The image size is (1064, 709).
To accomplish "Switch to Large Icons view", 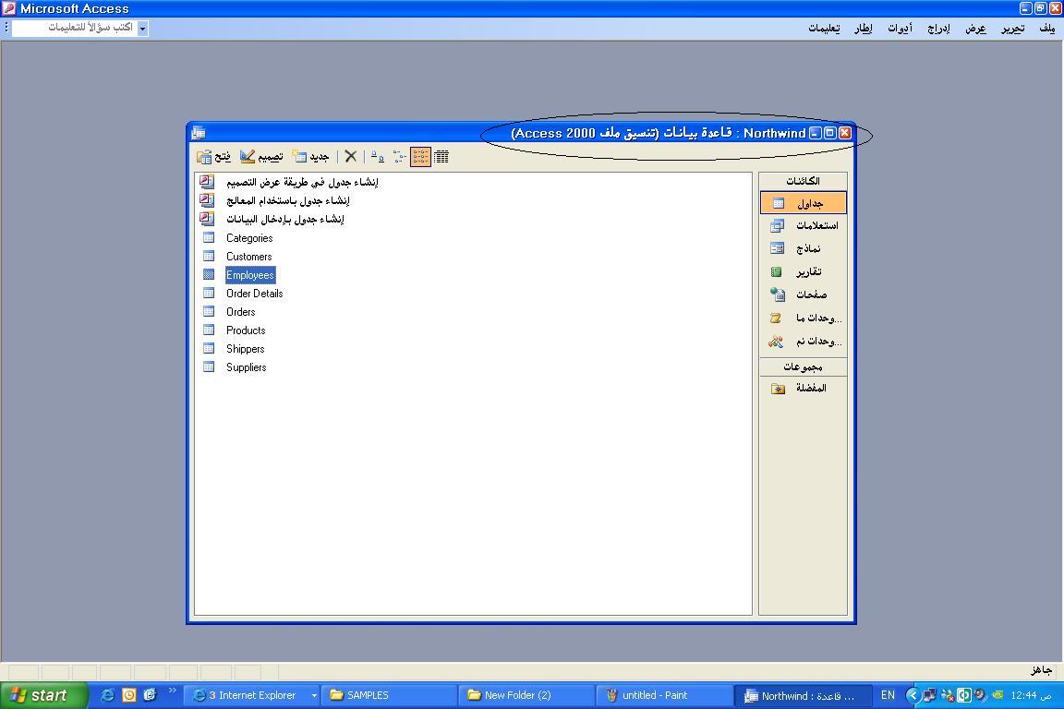I will [377, 157].
